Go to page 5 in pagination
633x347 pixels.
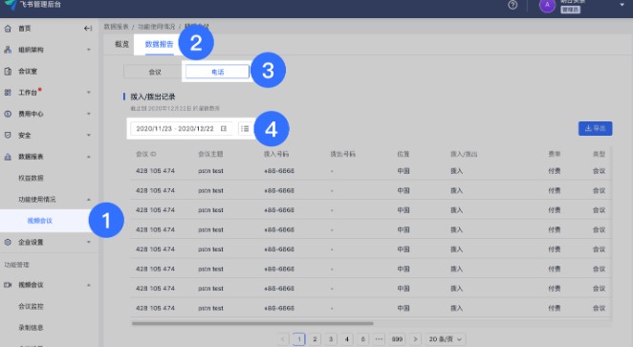(x=362, y=339)
